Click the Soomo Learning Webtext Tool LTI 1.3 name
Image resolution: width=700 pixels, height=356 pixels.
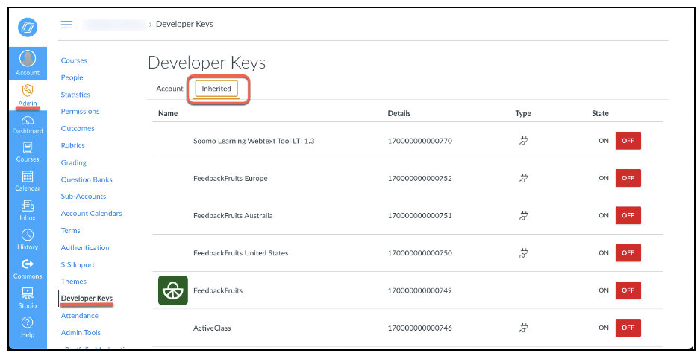click(x=254, y=141)
